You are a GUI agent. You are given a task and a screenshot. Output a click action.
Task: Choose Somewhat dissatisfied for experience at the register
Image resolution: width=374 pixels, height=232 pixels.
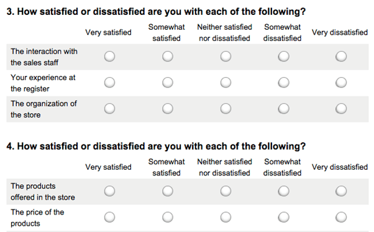[x=283, y=83]
